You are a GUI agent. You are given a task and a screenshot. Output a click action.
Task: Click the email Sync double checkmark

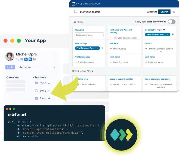coord(49,98)
